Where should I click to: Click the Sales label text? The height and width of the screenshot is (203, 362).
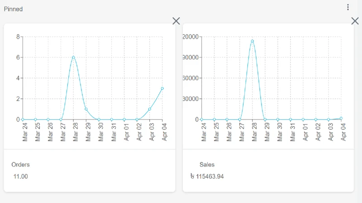pos(207,165)
